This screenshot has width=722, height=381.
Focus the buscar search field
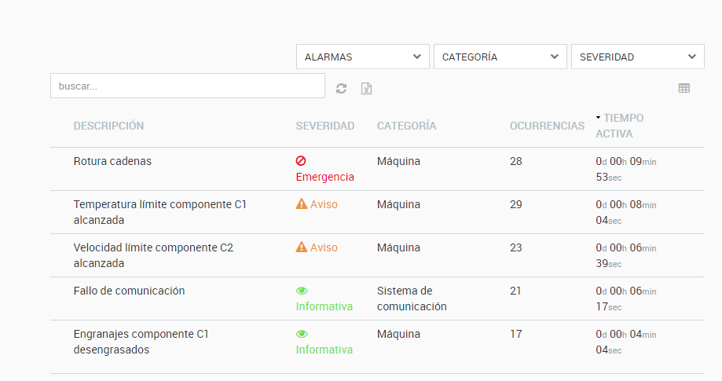187,86
